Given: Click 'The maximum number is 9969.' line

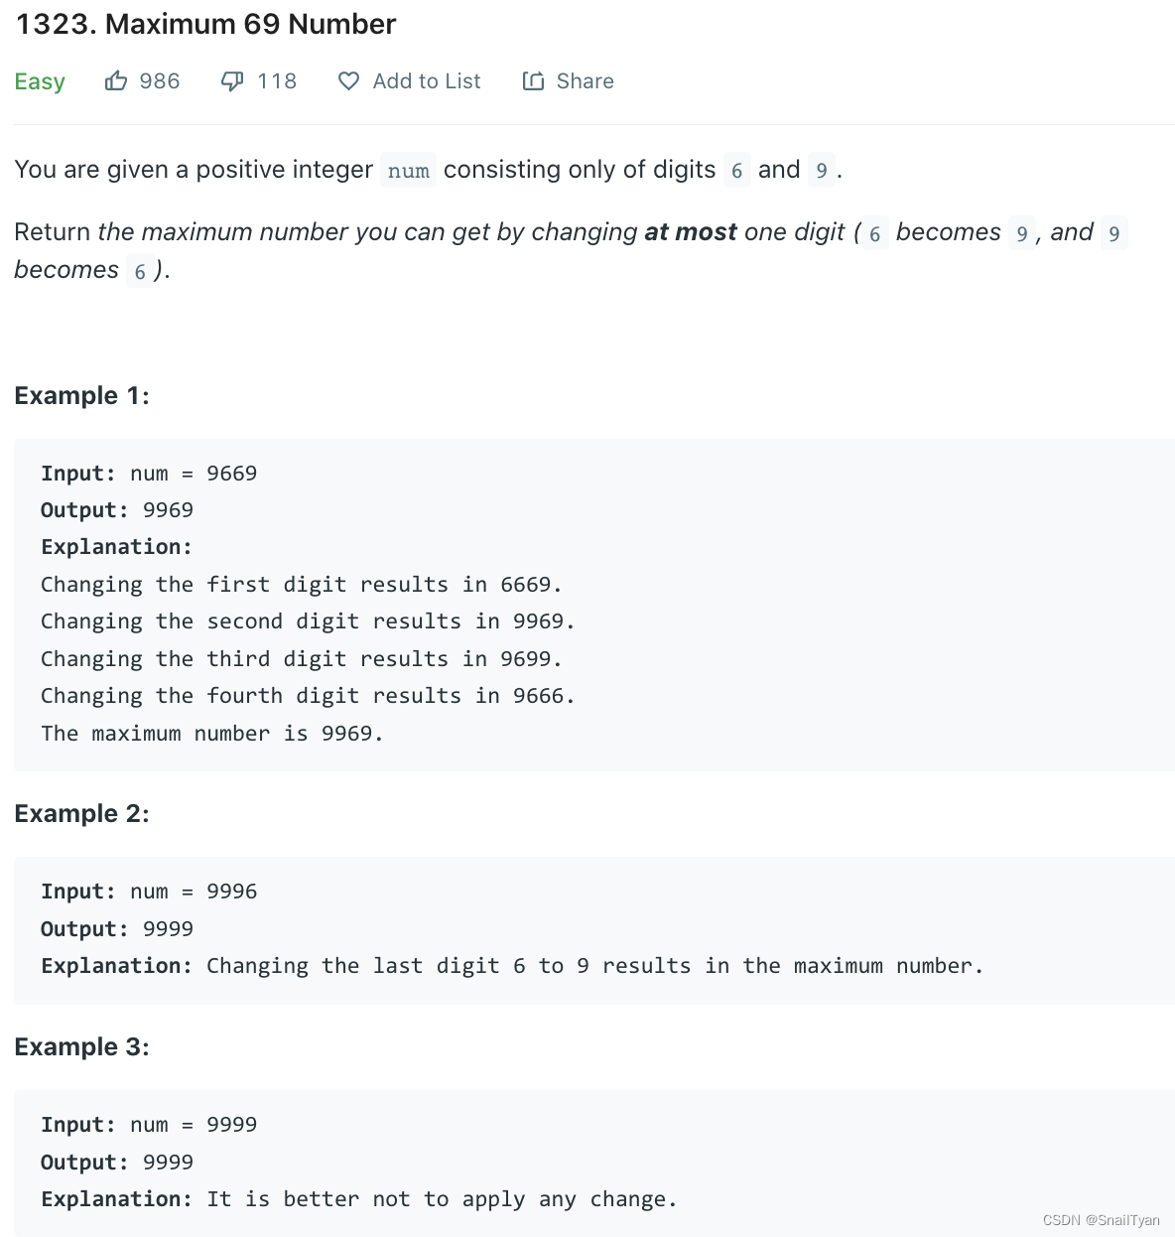Looking at the screenshot, I should pyautogui.click(x=211, y=734).
